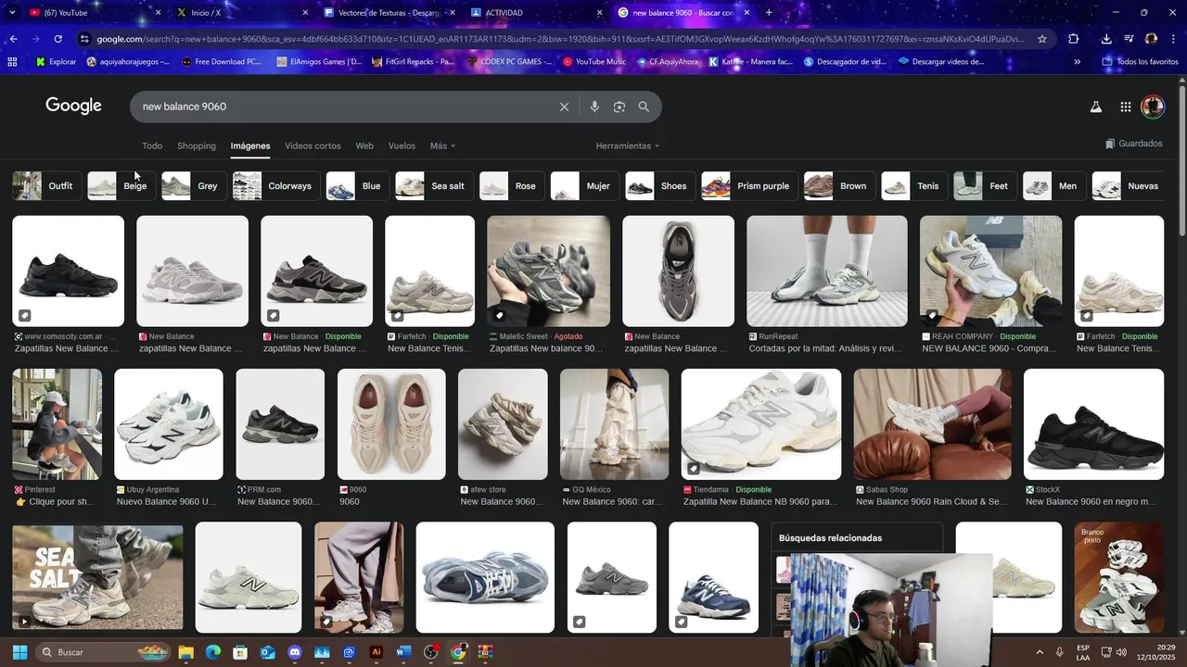Go back with the browser back arrow
Viewport: 1187px width, 667px height.
[13, 39]
